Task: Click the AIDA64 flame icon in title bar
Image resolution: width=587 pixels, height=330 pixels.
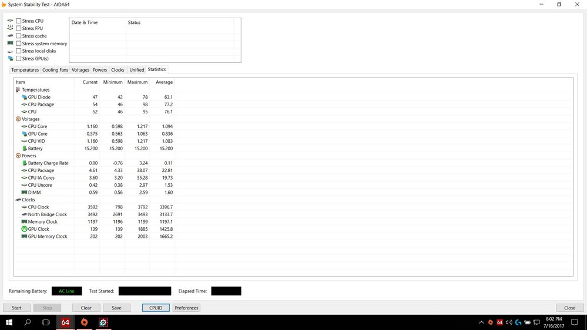Action: [4, 5]
